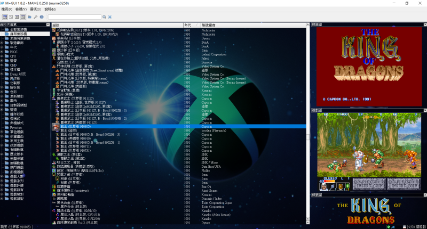The image size is (427, 229).
Task: Click the Kaneko (Atlus license) cell
Action: click(x=216, y=215)
